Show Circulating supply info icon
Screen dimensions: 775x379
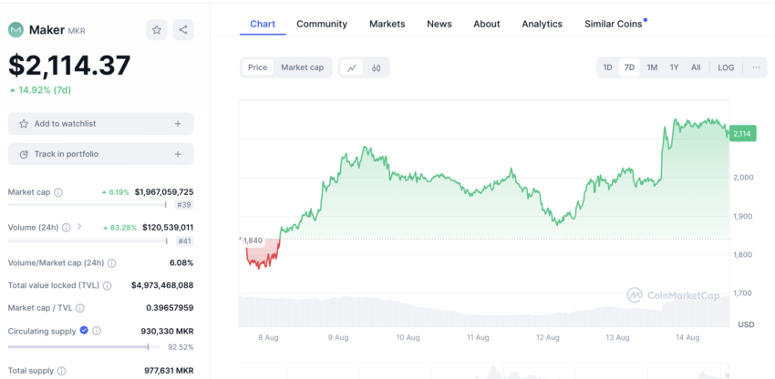pyautogui.click(x=97, y=331)
